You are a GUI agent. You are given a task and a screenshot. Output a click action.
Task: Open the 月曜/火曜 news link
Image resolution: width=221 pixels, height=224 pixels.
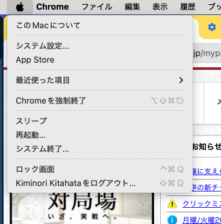pyautogui.click(x=202, y=220)
